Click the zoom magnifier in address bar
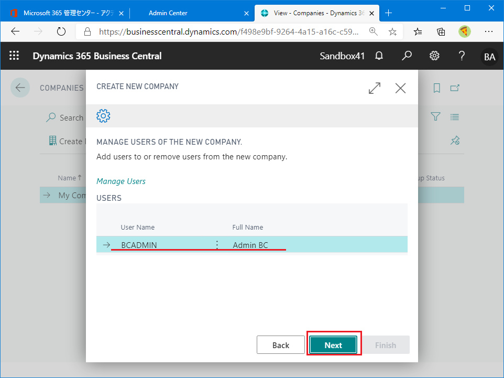 coord(373,31)
